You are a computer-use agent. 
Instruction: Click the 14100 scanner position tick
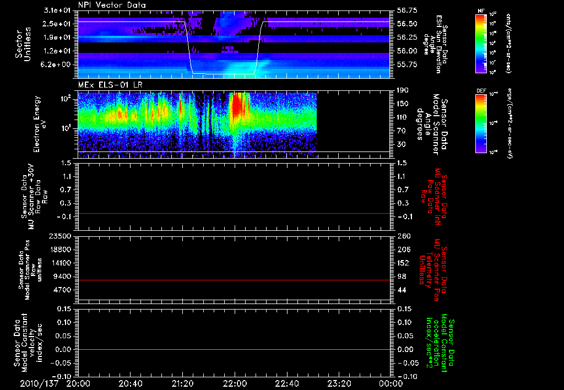[x=61, y=263]
